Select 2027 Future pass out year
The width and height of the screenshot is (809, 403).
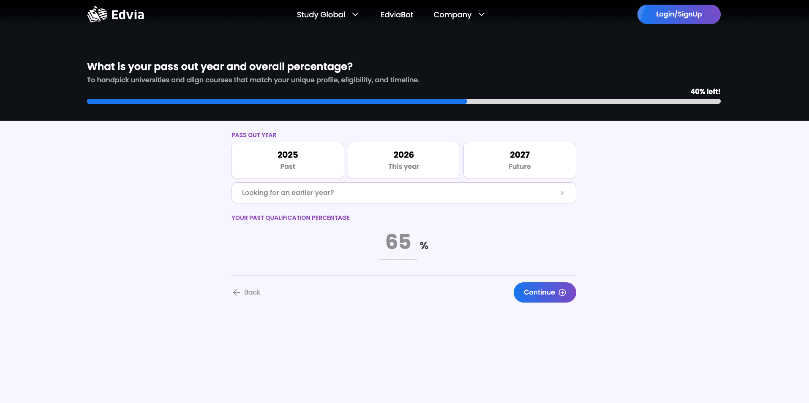[520, 160]
